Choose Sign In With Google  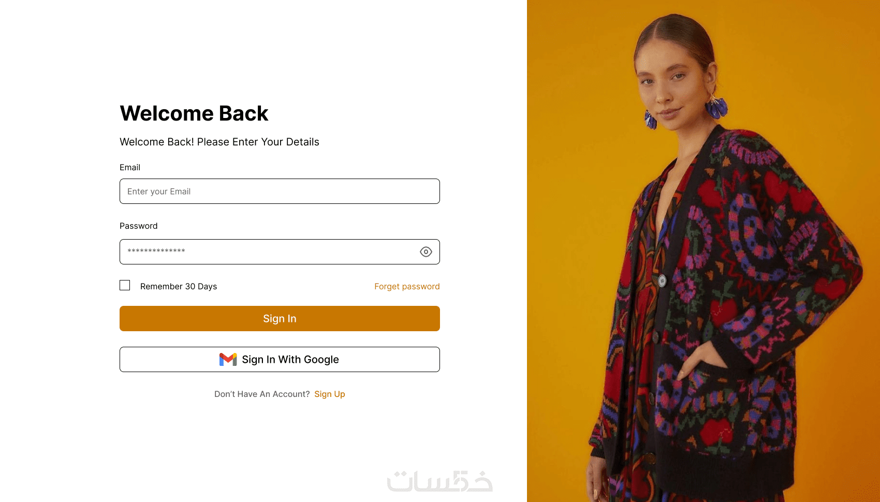pyautogui.click(x=280, y=360)
